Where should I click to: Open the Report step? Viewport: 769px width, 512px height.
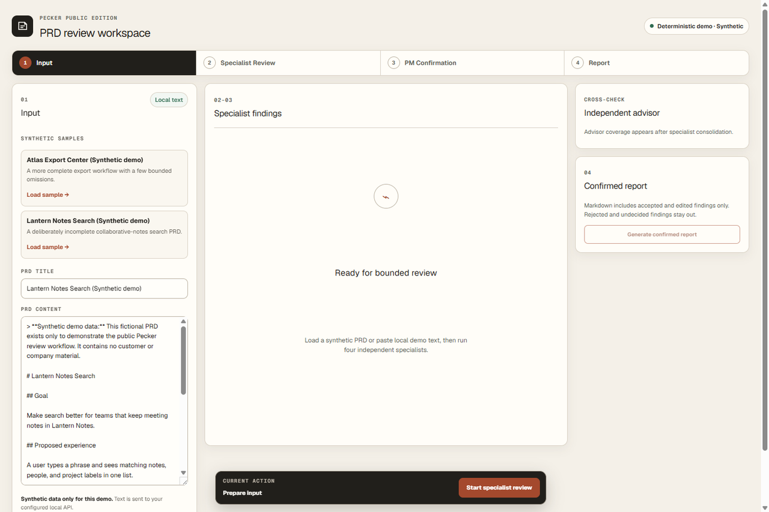657,62
